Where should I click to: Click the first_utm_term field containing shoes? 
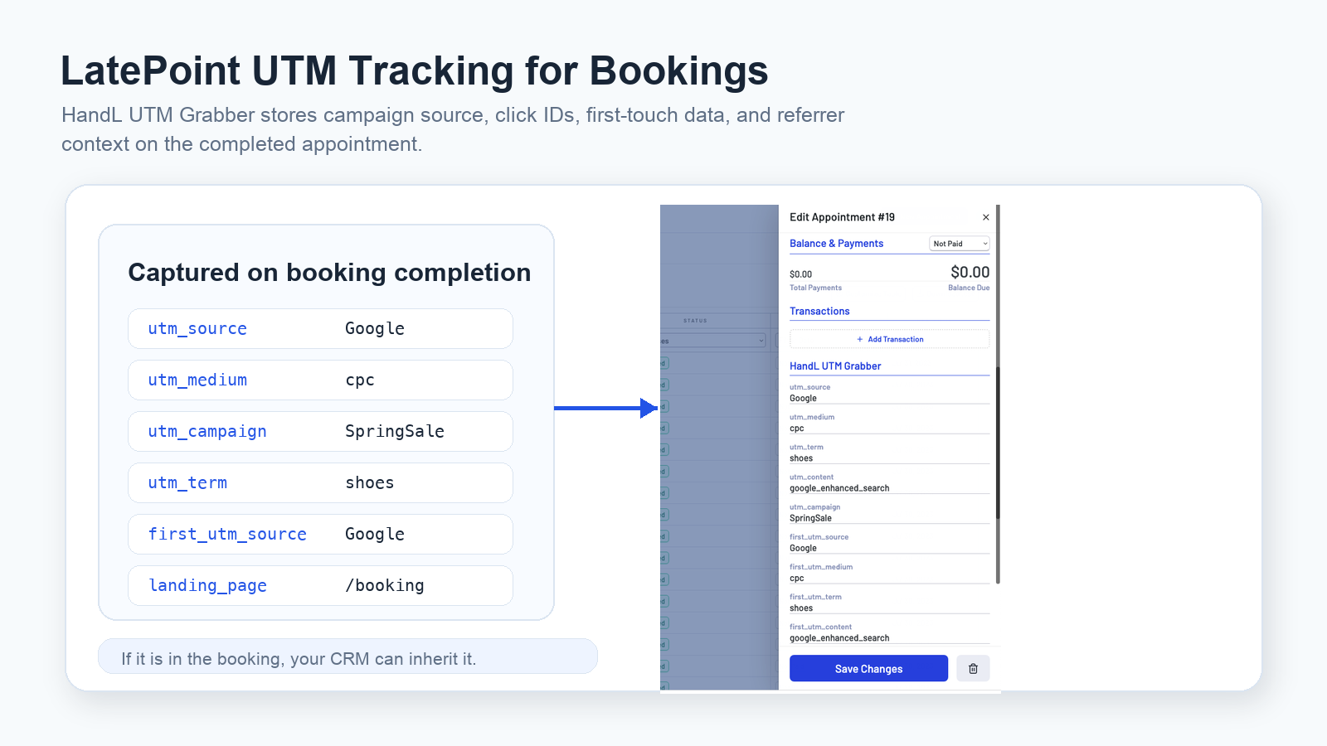point(889,608)
